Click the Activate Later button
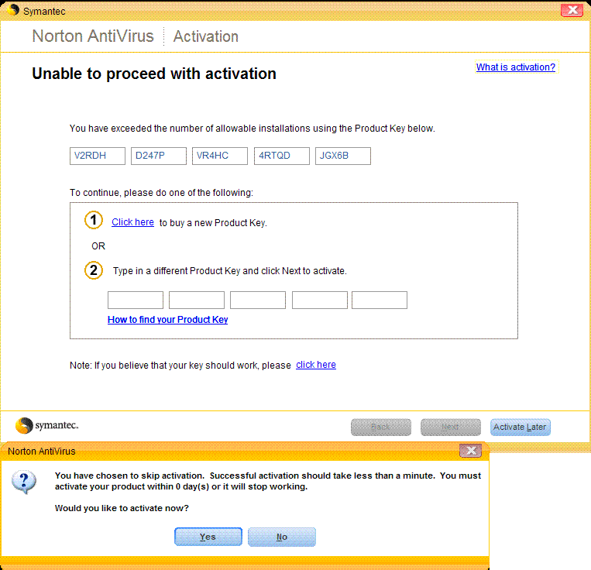Image resolution: width=591 pixels, height=570 pixels. [521, 428]
